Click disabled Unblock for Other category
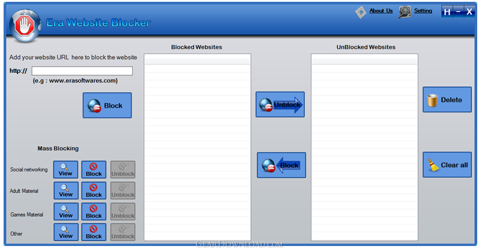Image resolution: width=479 pixels, height=249 pixels. 123,232
